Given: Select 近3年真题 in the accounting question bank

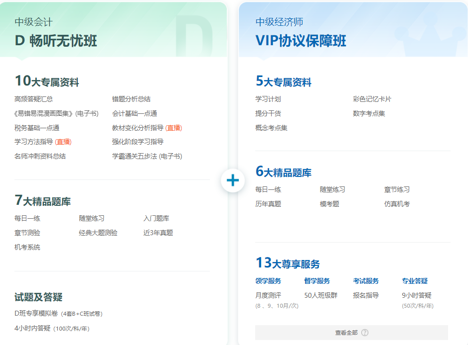Looking at the screenshot, I should point(158,233).
